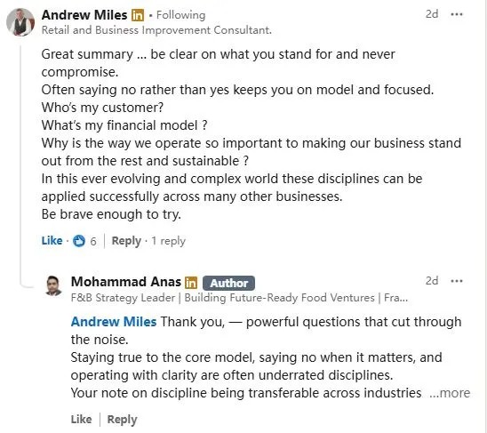Open three-dot menu on Mohammad Anas reply

[x=457, y=281]
